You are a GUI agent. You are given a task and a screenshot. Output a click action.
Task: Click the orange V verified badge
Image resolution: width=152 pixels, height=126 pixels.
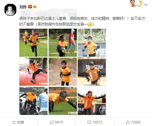30,7
